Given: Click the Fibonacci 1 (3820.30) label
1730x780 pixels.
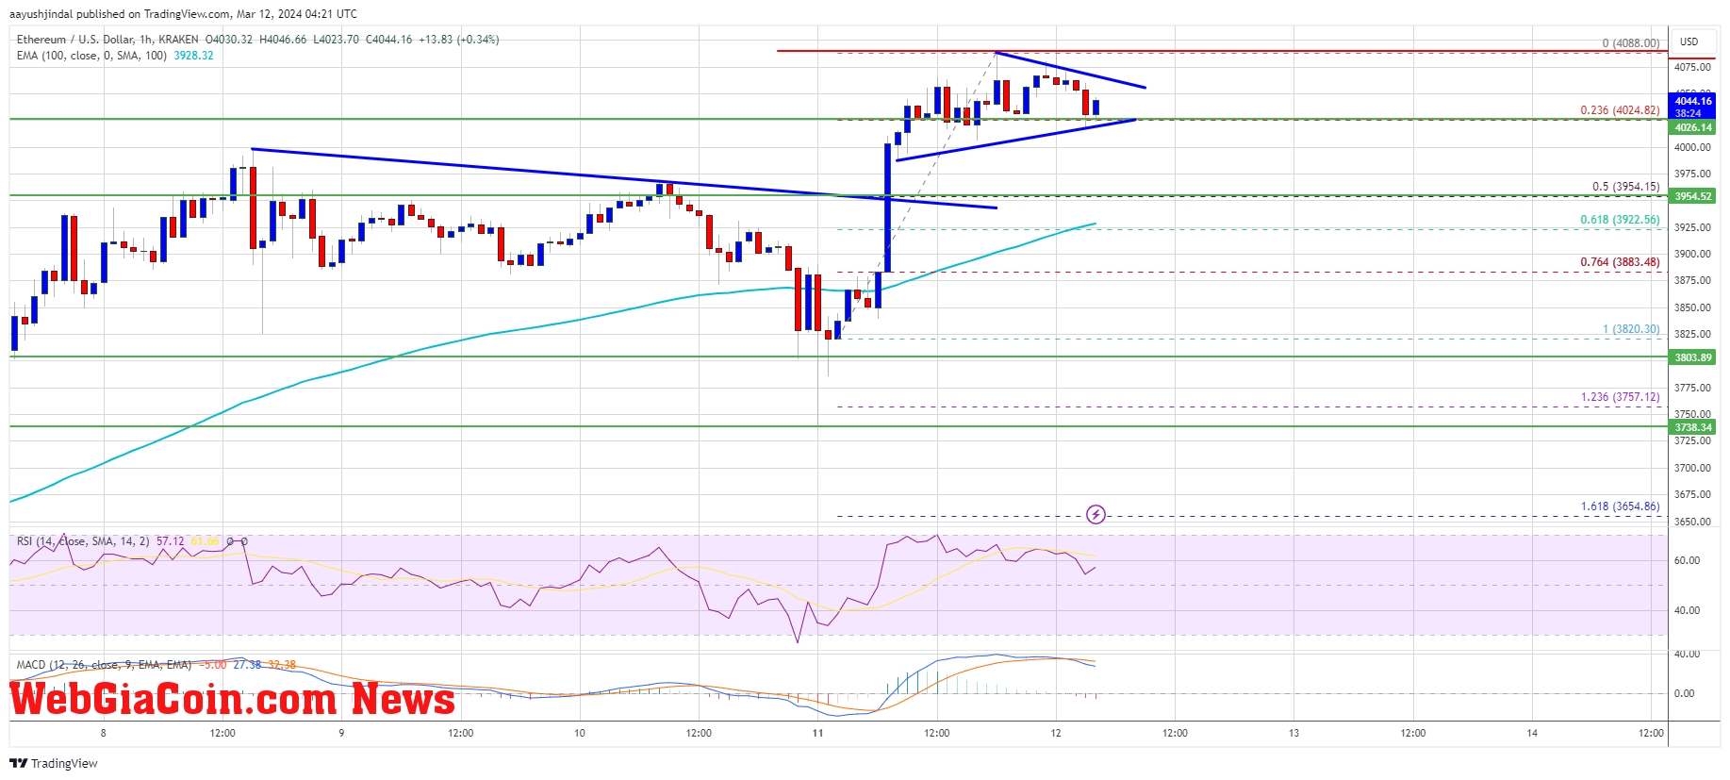Looking at the screenshot, I should 1631,329.
